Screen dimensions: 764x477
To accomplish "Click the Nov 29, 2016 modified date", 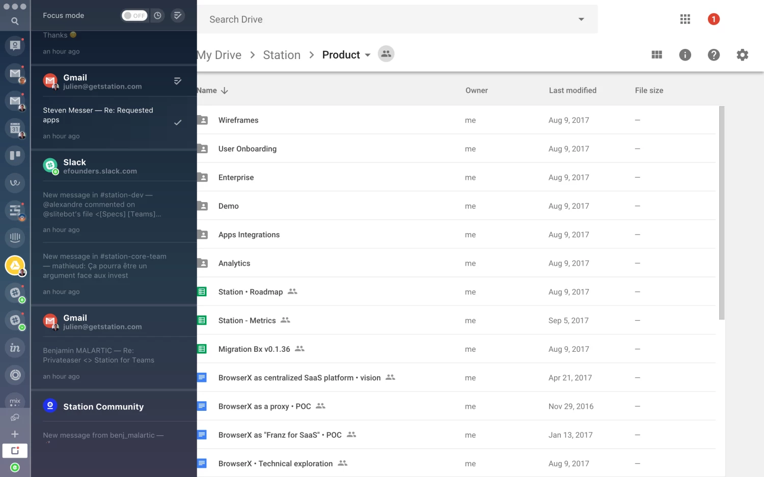I will pyautogui.click(x=571, y=406).
